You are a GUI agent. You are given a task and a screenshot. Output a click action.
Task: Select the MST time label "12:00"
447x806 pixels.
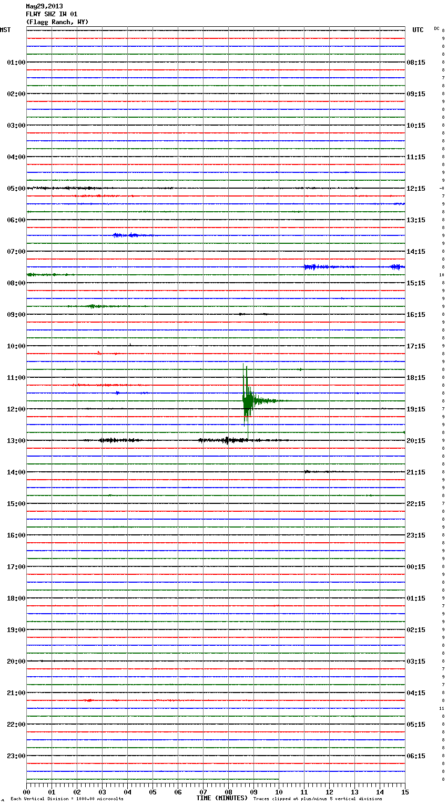coord(16,409)
